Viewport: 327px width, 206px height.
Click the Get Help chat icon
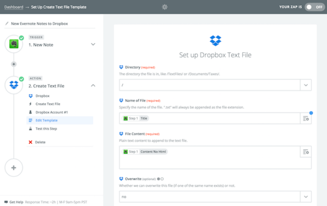6,202
